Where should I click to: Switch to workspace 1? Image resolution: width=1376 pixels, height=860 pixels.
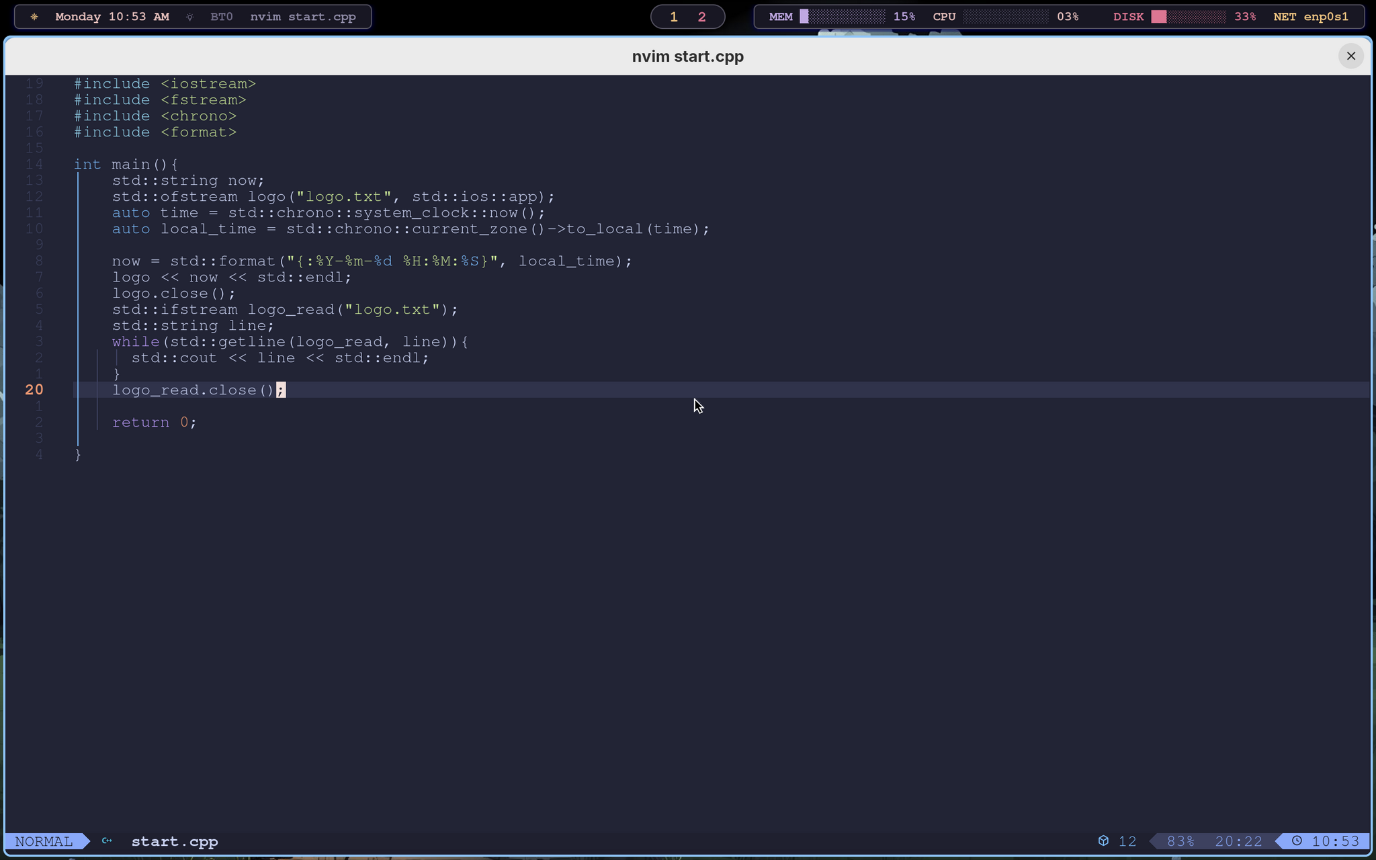click(674, 17)
